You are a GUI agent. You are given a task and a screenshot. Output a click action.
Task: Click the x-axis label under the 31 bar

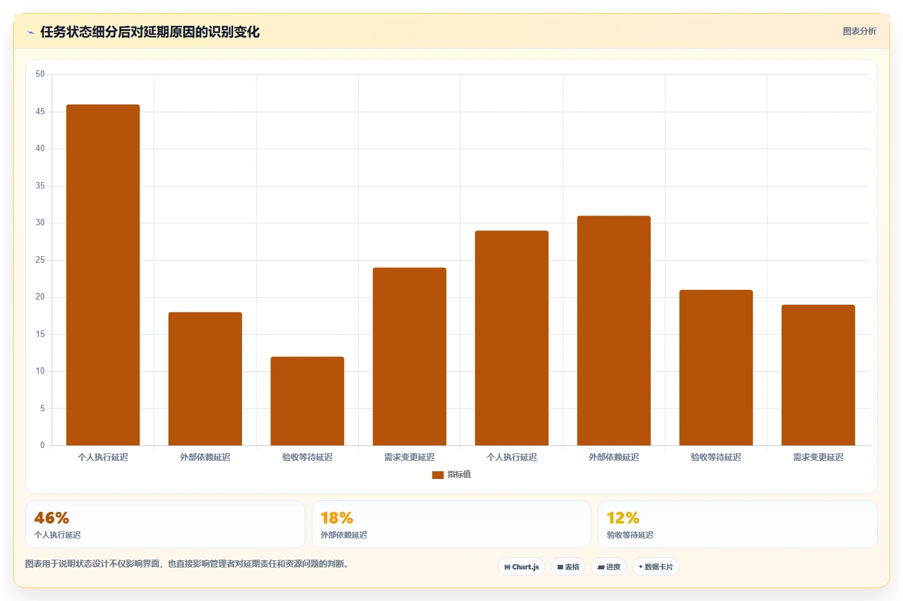[x=614, y=457]
